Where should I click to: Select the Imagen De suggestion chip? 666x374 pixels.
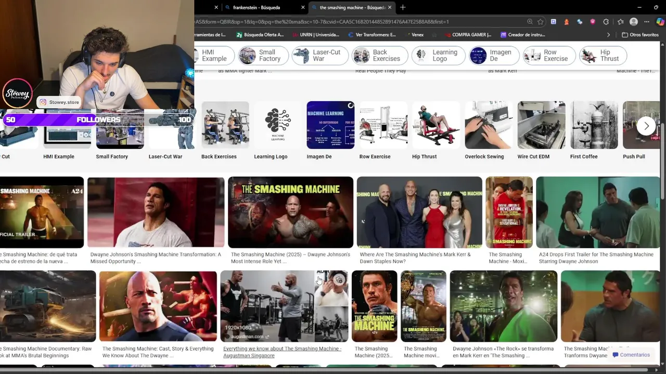(x=494, y=56)
